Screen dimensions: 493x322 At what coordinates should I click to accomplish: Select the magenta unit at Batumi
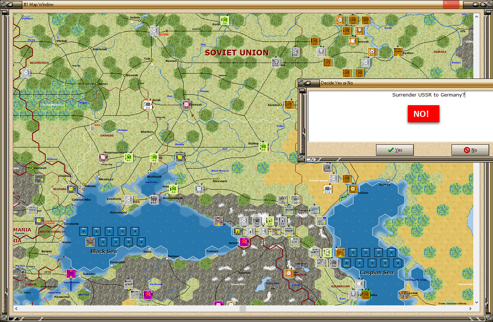point(244,242)
